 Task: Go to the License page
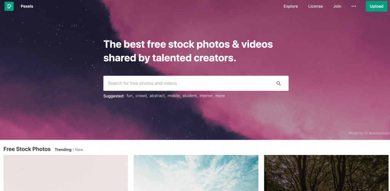pos(315,6)
